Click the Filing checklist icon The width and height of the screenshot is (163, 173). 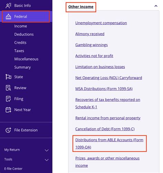point(8,99)
